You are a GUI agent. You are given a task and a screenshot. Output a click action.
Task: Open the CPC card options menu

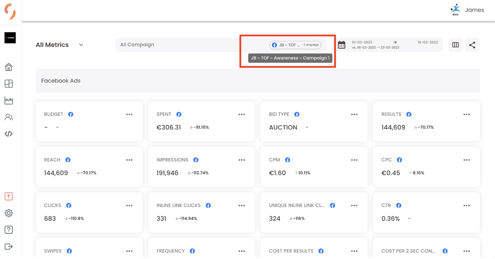(x=467, y=160)
